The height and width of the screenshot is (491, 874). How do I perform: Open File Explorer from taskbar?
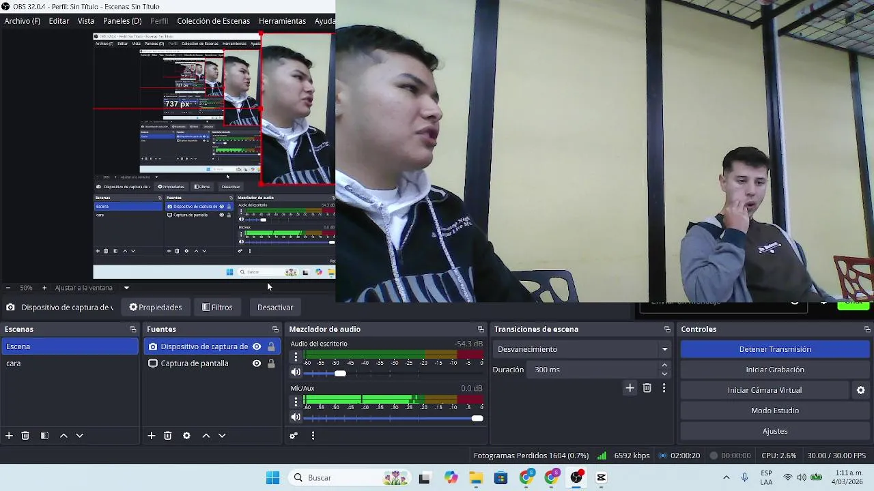[x=476, y=477]
